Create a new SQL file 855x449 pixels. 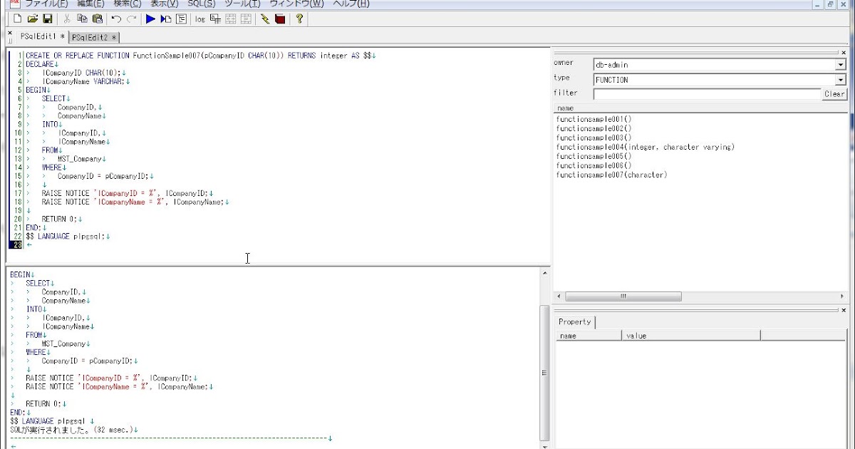16,19
